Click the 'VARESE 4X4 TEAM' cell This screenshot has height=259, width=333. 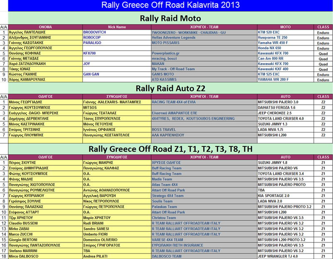[x=204, y=240]
